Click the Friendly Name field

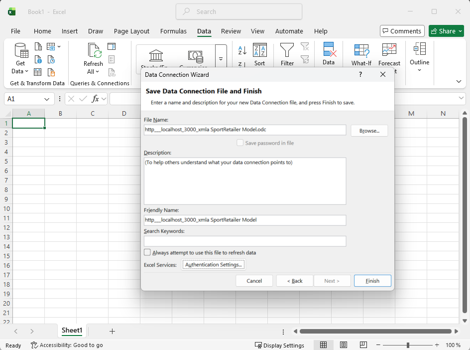tap(245, 220)
